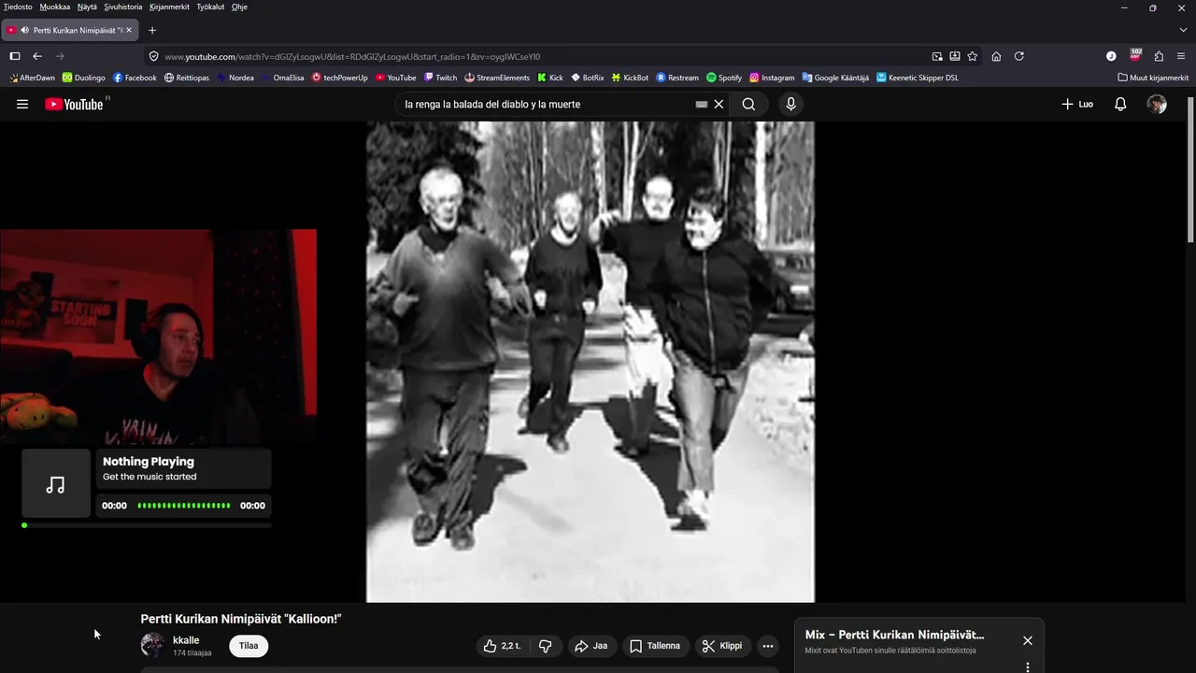Open the dark clock-like extension icon

[1111, 56]
